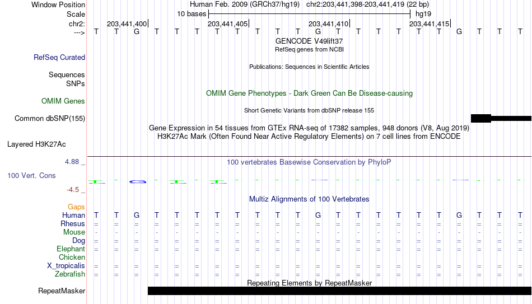Open Common dbSNP(155) track label
This screenshot has height=304, width=532.
point(50,119)
